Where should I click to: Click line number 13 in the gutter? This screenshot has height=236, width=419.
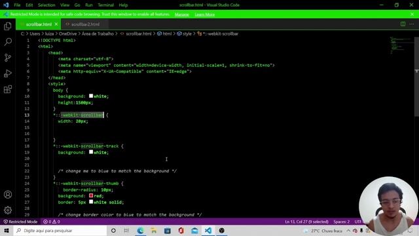[x=27, y=115]
